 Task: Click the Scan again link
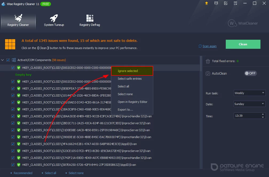click(x=209, y=46)
